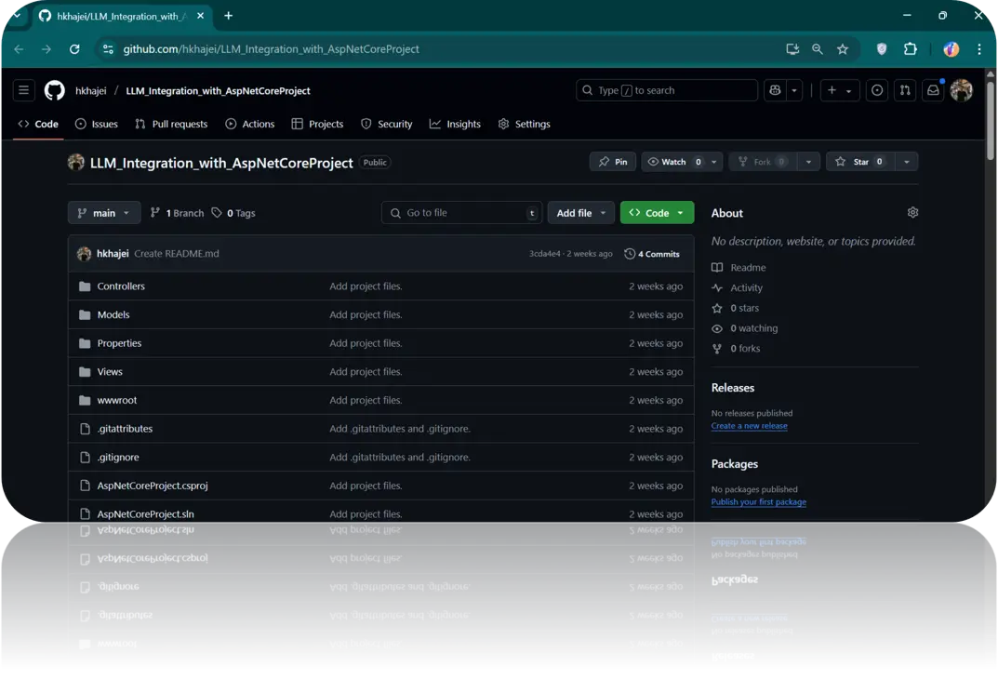
Task: Click your profile avatar
Action: (x=961, y=90)
